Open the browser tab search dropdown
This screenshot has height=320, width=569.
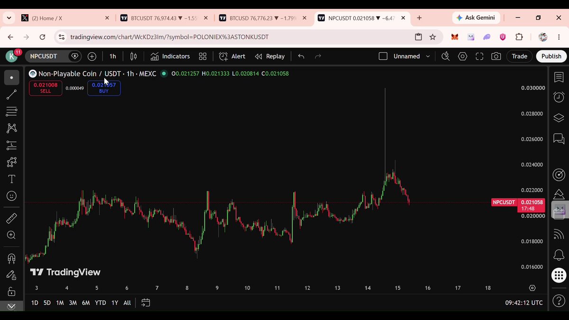click(x=9, y=18)
